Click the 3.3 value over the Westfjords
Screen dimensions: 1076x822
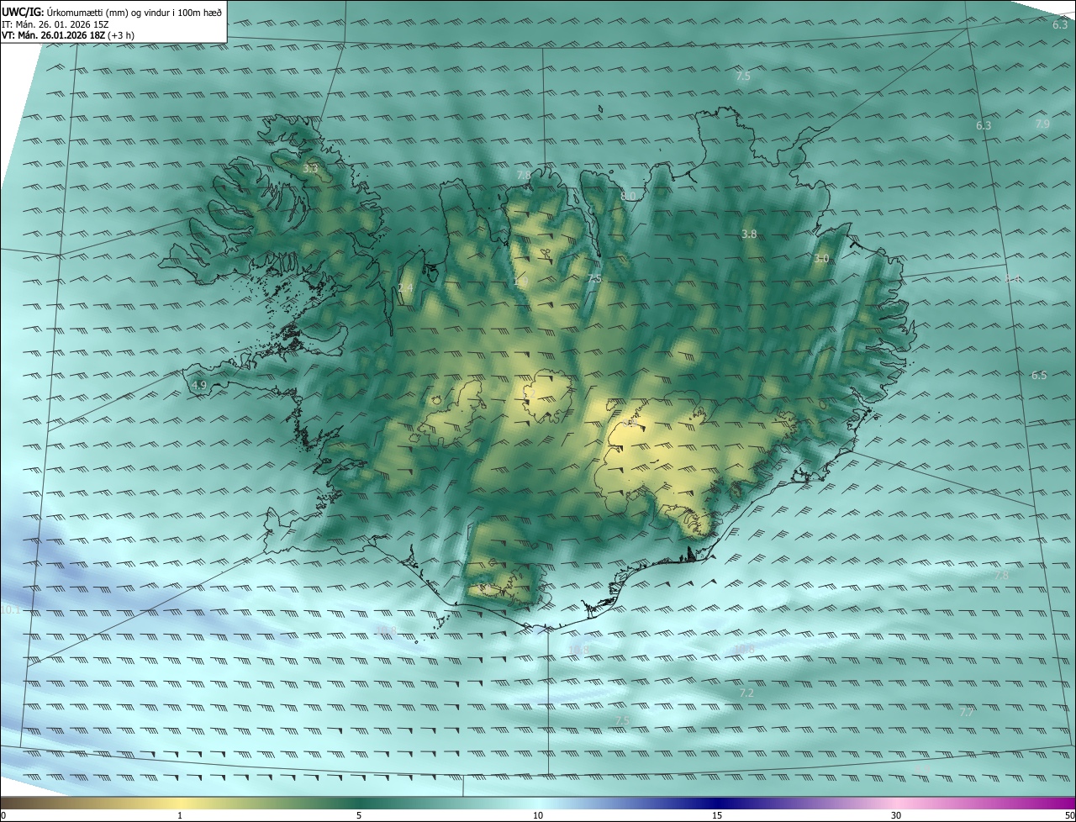(310, 169)
